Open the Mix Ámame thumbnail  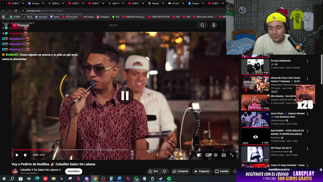pyautogui.click(x=255, y=102)
